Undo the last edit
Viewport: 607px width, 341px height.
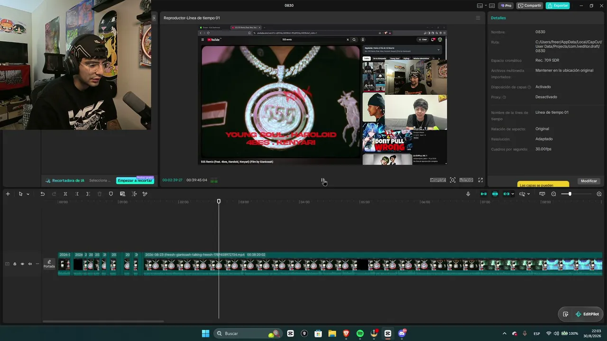(x=42, y=194)
